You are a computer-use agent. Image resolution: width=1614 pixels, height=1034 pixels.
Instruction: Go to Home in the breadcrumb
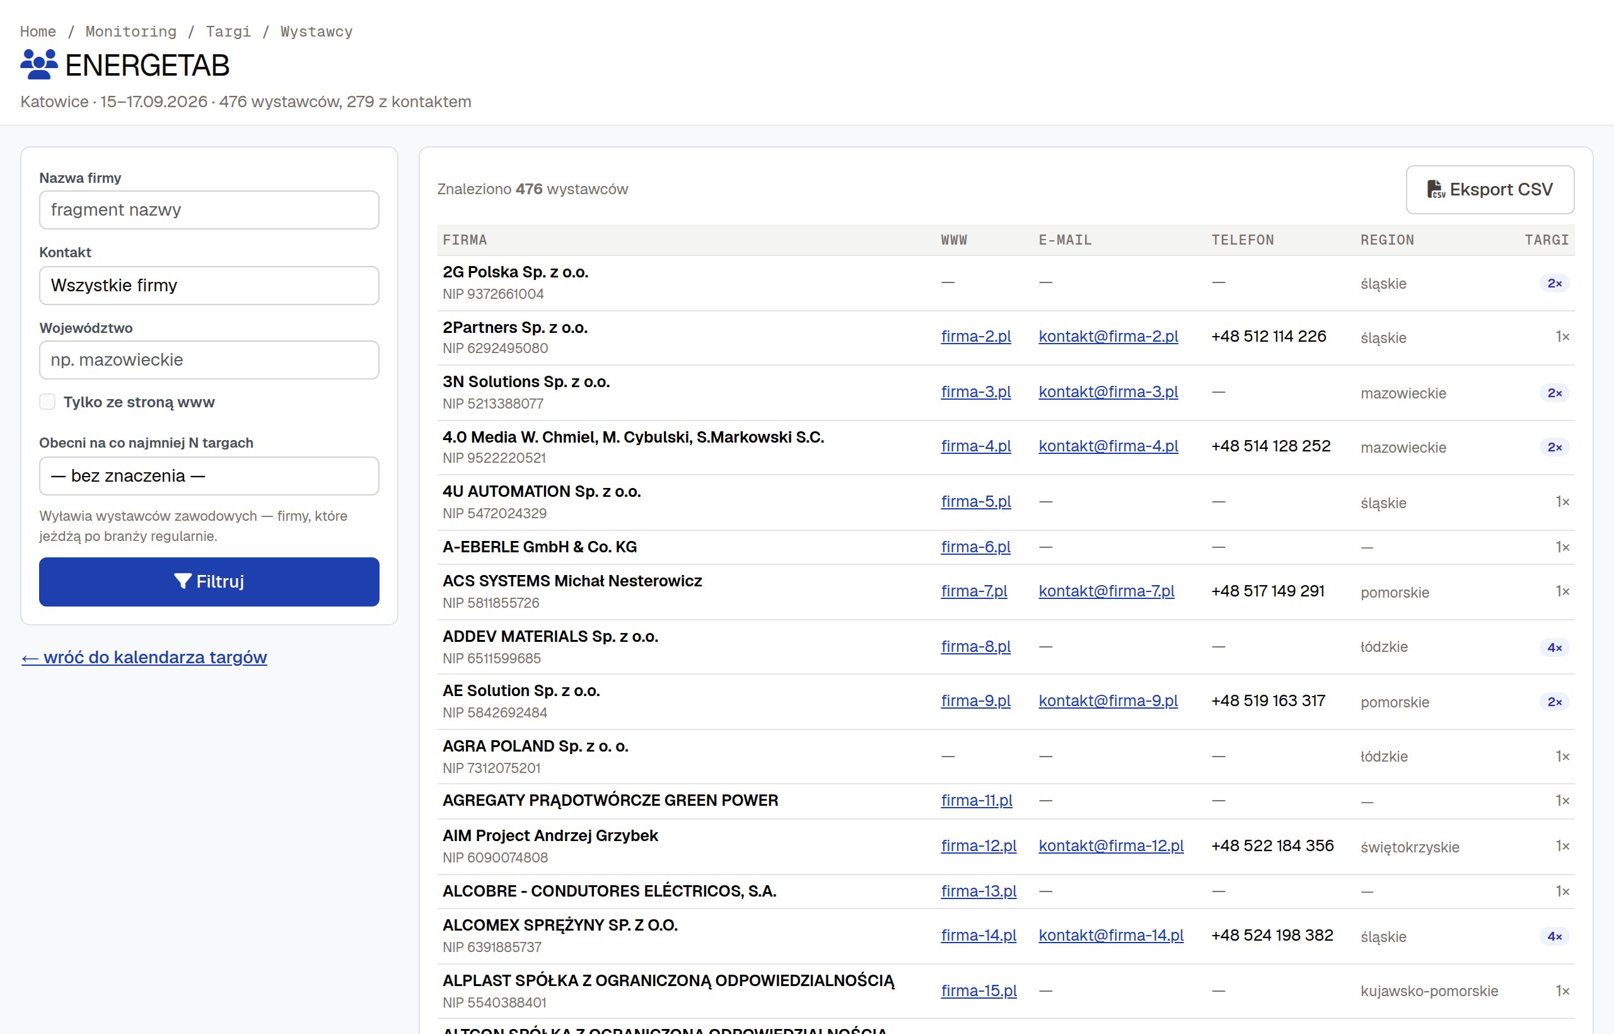(38, 32)
